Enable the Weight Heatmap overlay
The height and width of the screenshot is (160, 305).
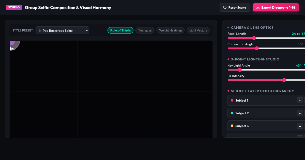pyautogui.click(x=171, y=30)
